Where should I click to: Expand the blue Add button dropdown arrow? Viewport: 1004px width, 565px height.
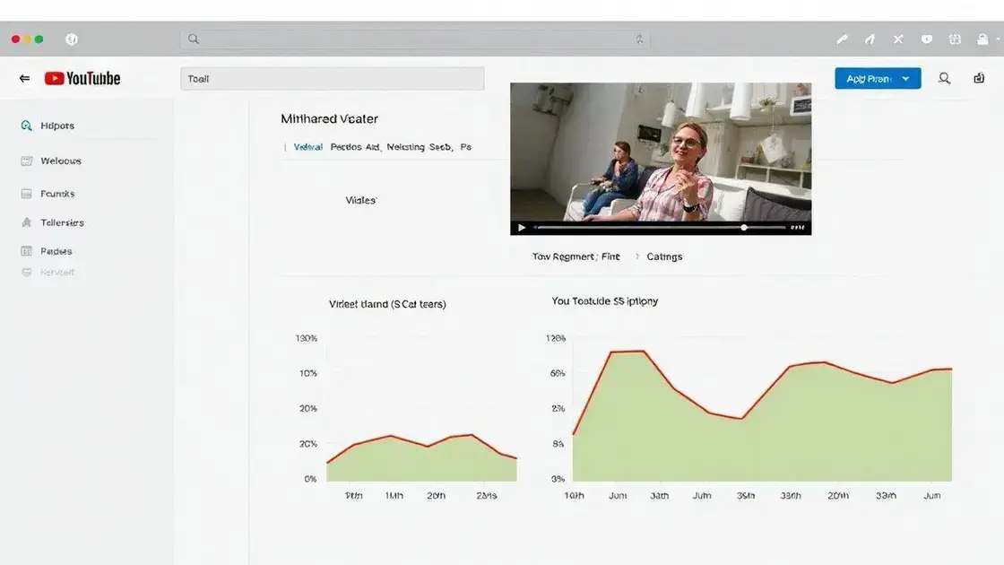tap(905, 79)
